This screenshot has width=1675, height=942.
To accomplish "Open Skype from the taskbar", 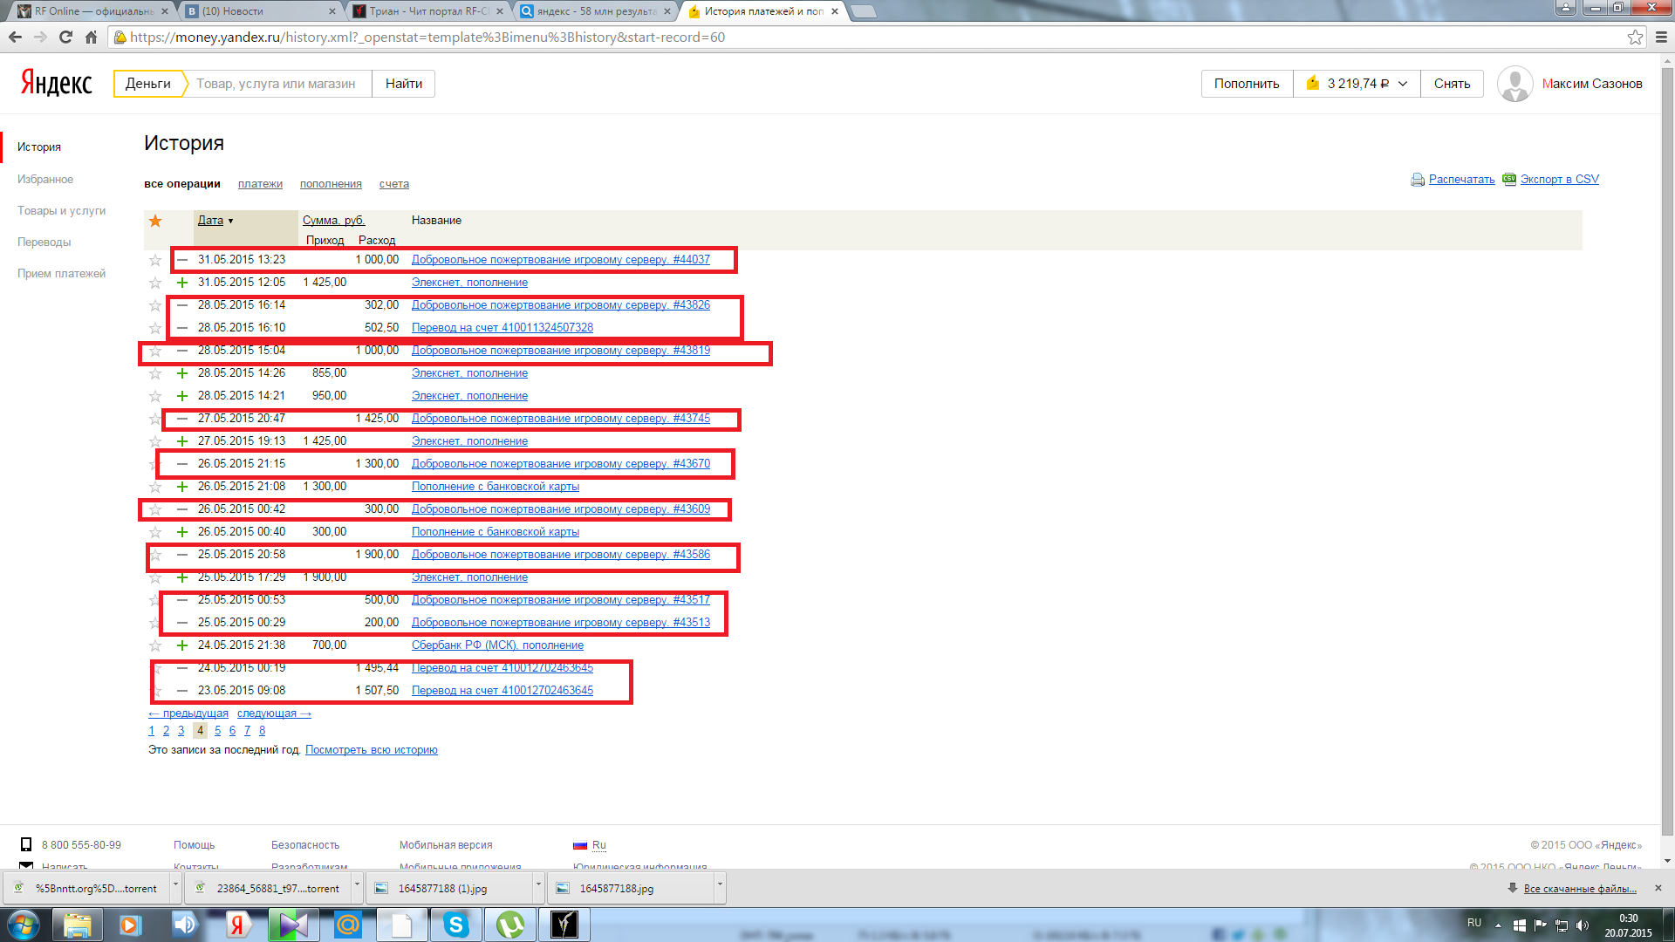I will (455, 925).
